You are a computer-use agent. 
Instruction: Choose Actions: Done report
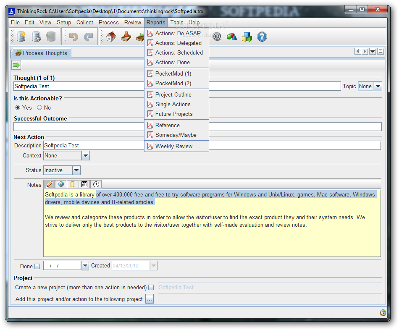[176, 62]
